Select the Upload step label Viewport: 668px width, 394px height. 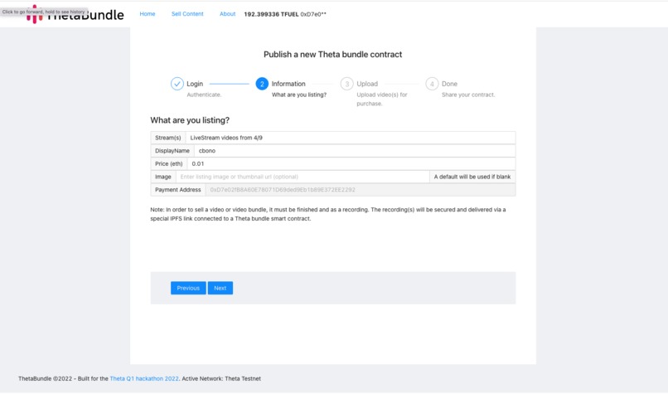coord(367,84)
